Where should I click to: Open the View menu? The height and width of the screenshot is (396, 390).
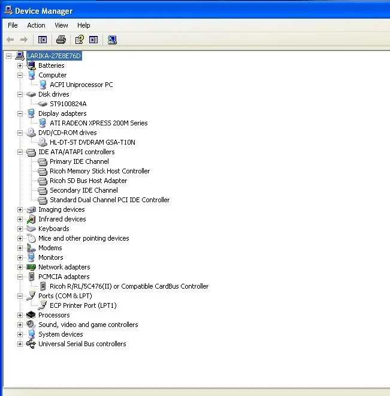click(61, 25)
